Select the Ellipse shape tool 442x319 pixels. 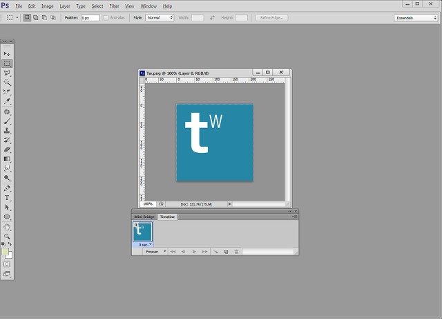[7, 217]
